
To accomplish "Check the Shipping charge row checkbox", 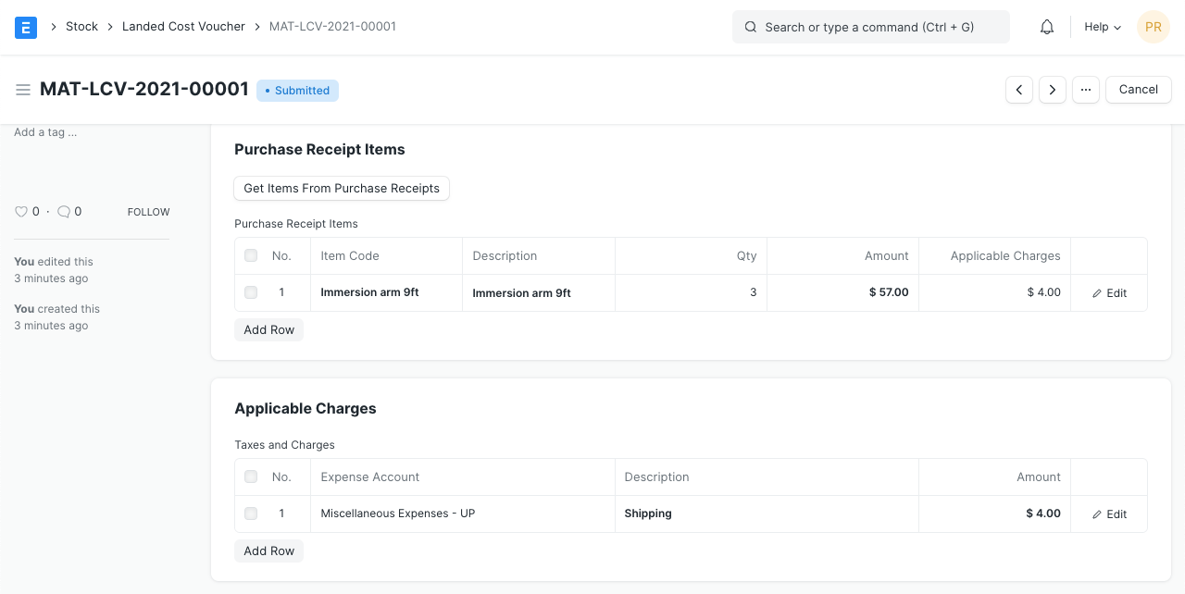I will (251, 514).
